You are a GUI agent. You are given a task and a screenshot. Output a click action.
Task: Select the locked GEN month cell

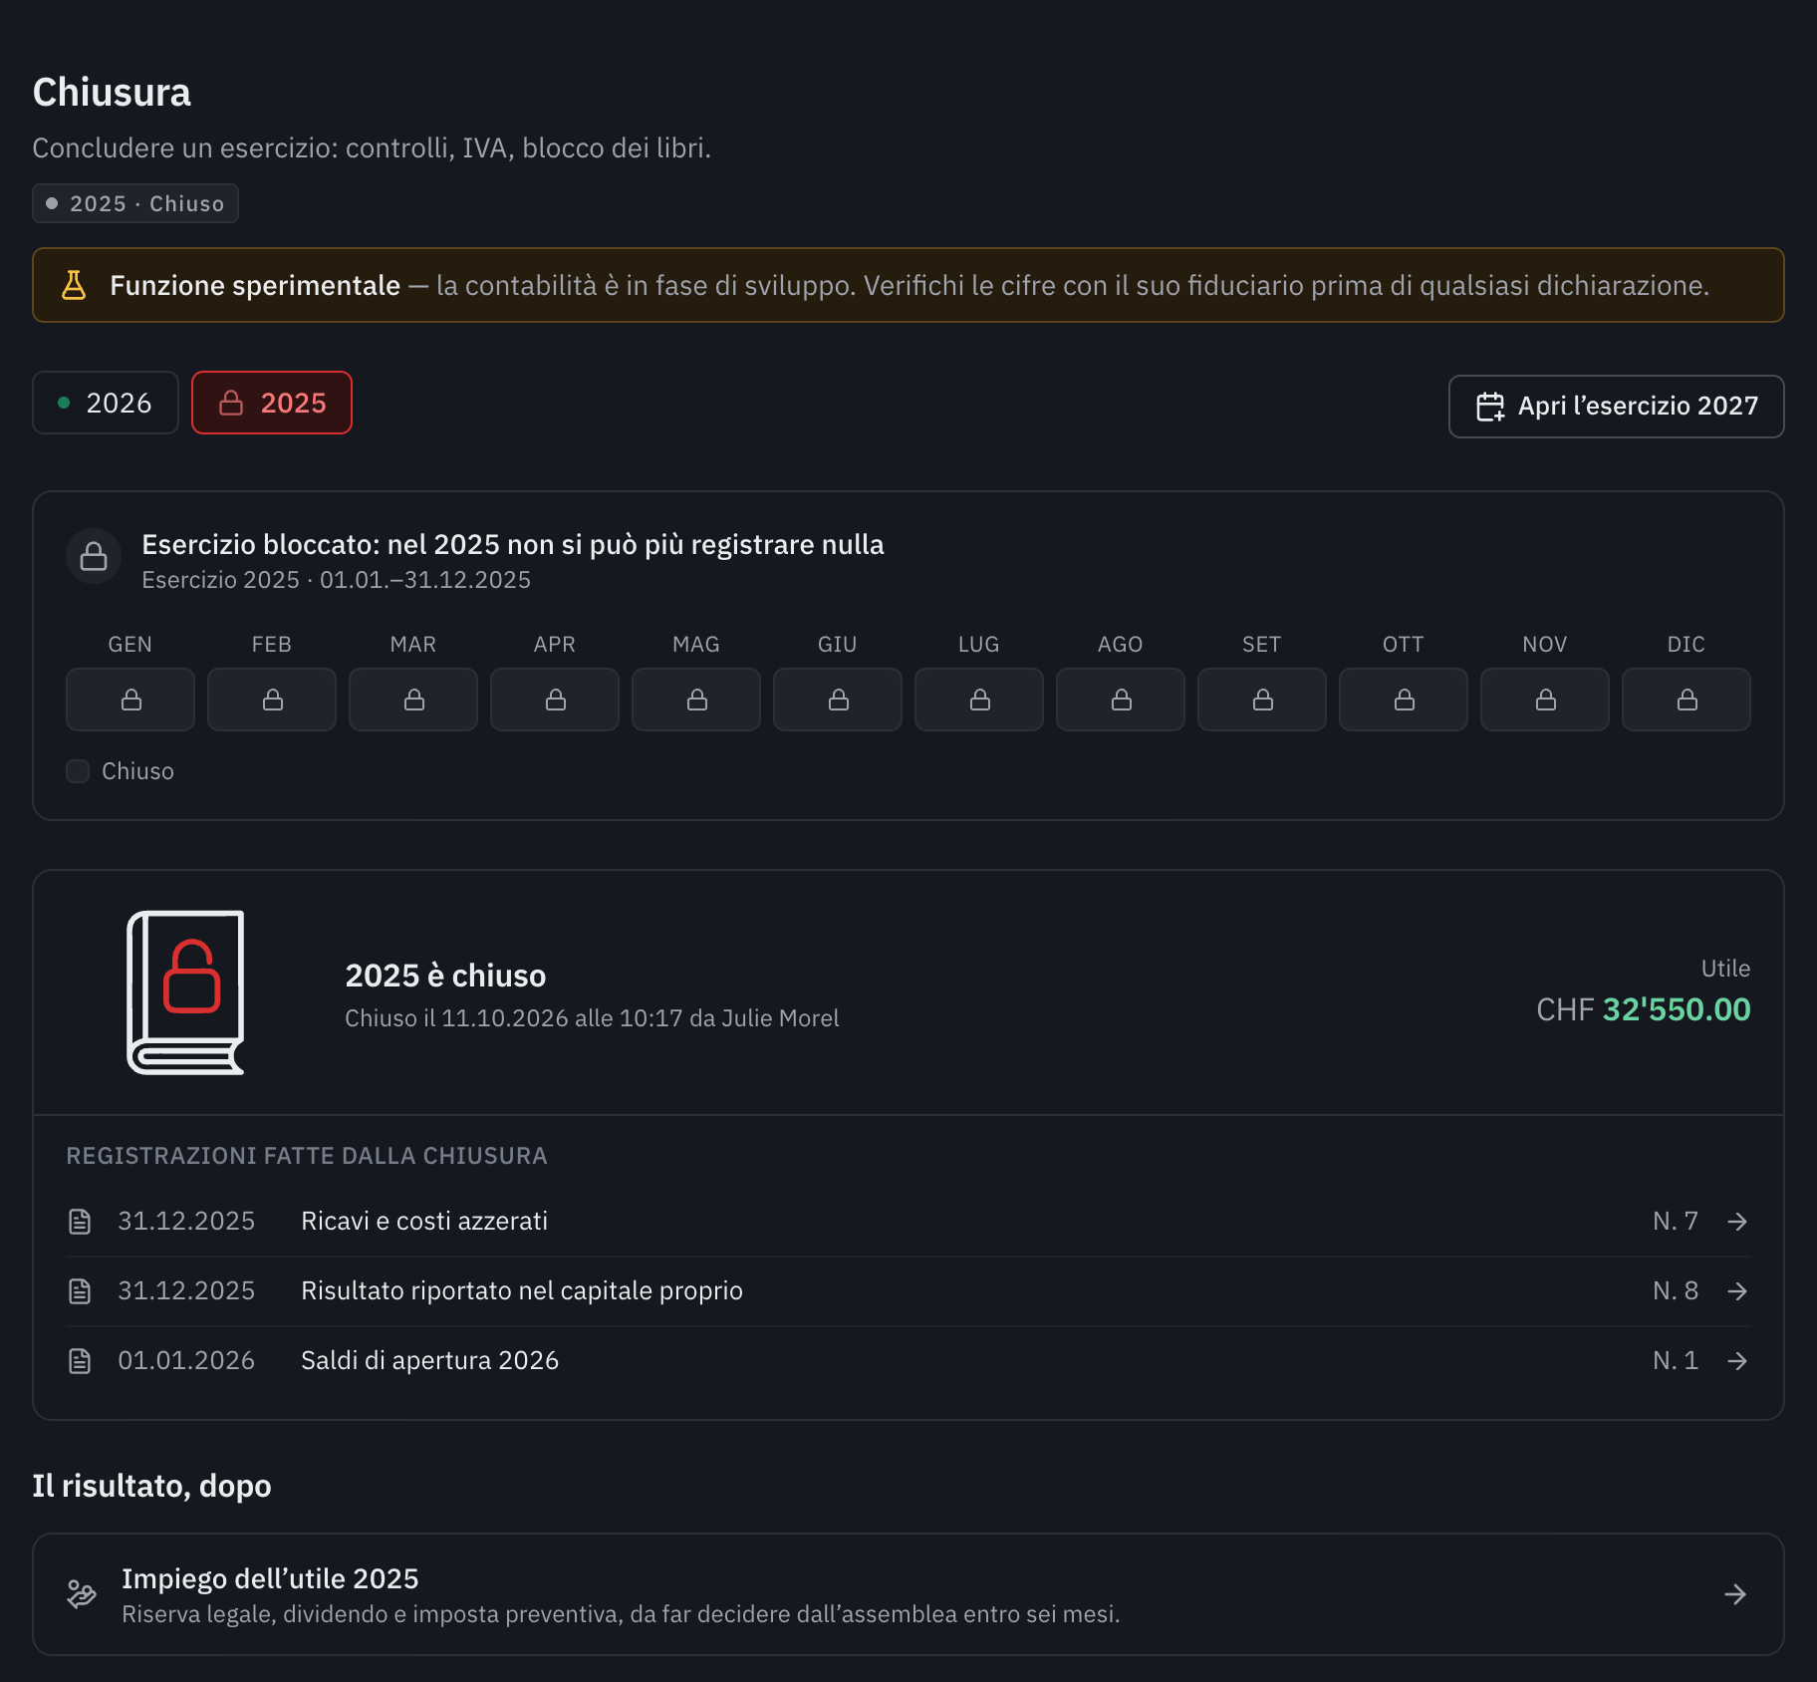coord(130,700)
